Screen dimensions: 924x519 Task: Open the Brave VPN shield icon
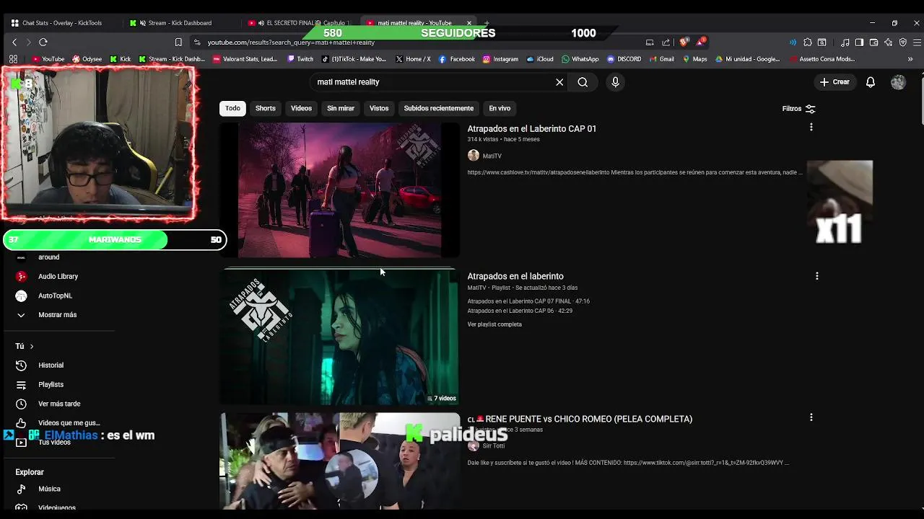point(903,43)
